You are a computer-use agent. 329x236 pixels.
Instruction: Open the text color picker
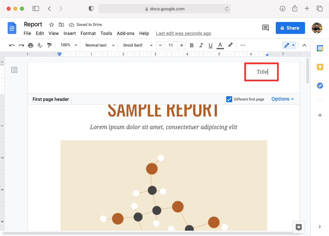(x=220, y=45)
